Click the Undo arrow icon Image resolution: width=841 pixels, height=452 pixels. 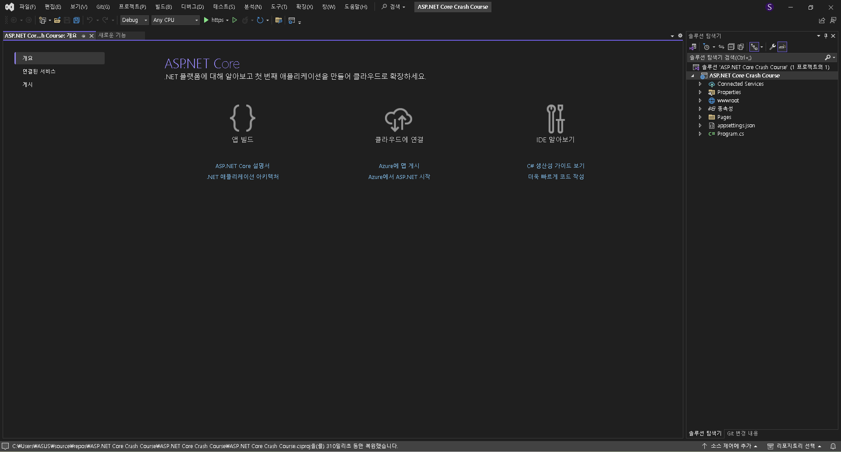coord(89,20)
